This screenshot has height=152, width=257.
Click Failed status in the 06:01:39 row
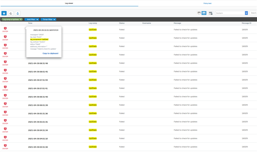[122, 105]
